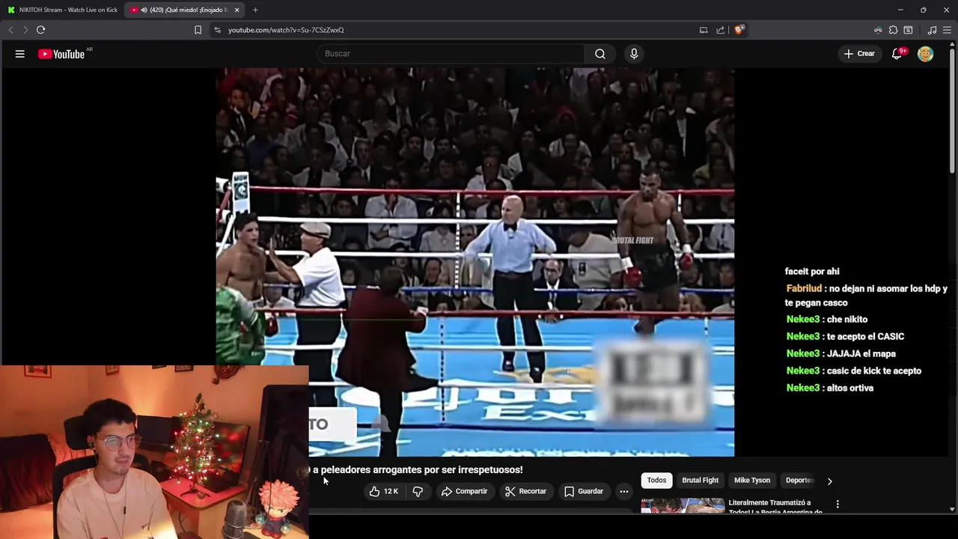Click chat message 'casic de kick te acepto'
The image size is (958, 539).
pyautogui.click(x=874, y=371)
